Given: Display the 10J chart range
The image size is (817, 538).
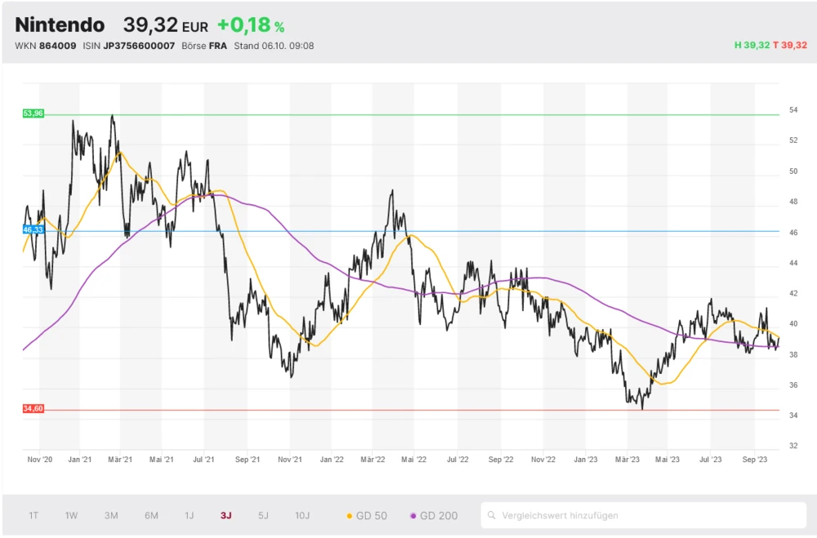Looking at the screenshot, I should pos(302,515).
